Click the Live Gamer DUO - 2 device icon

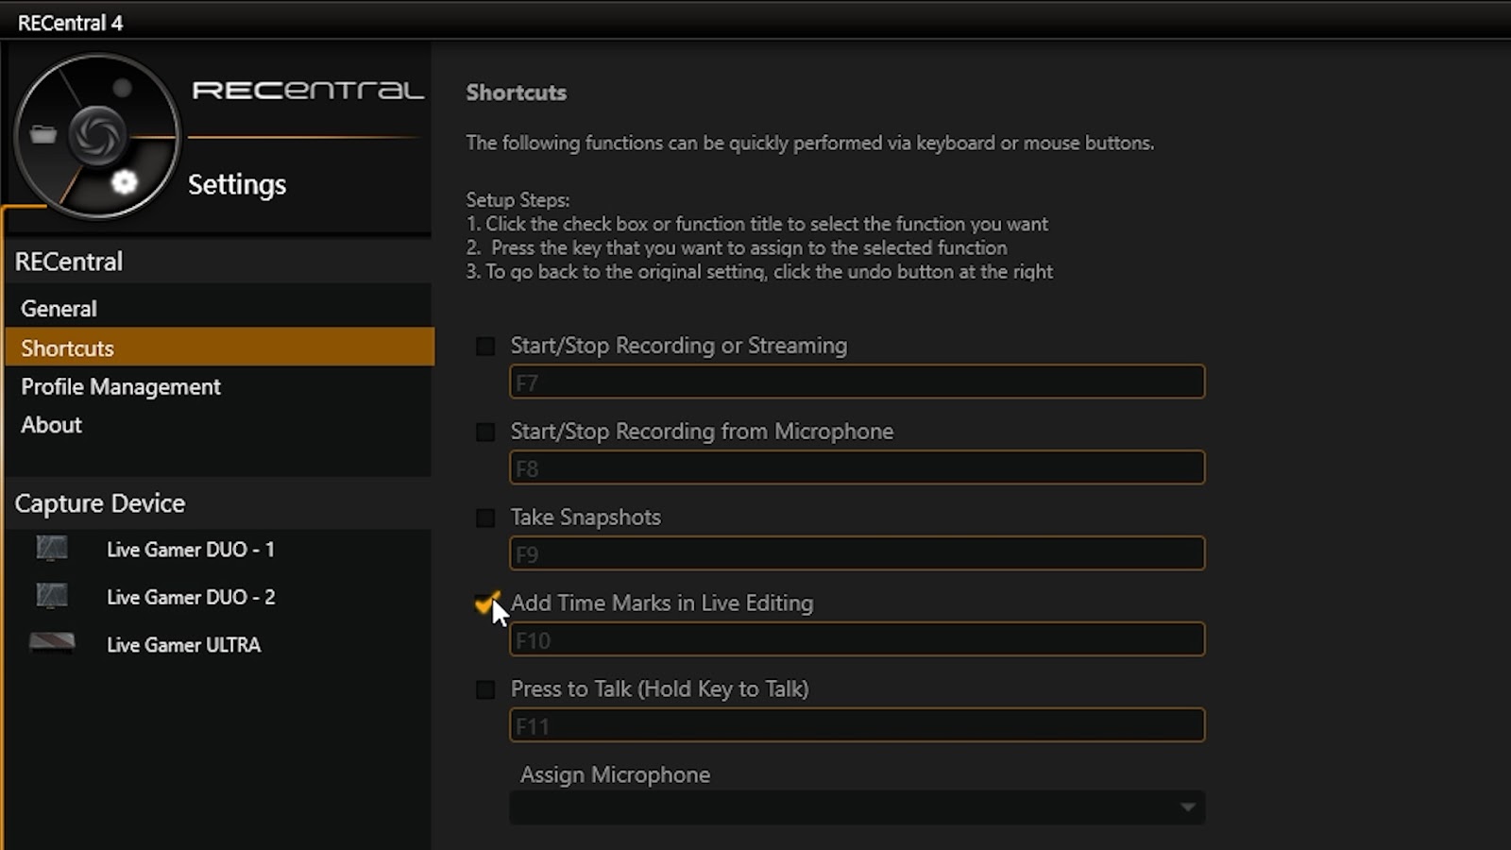coord(52,596)
